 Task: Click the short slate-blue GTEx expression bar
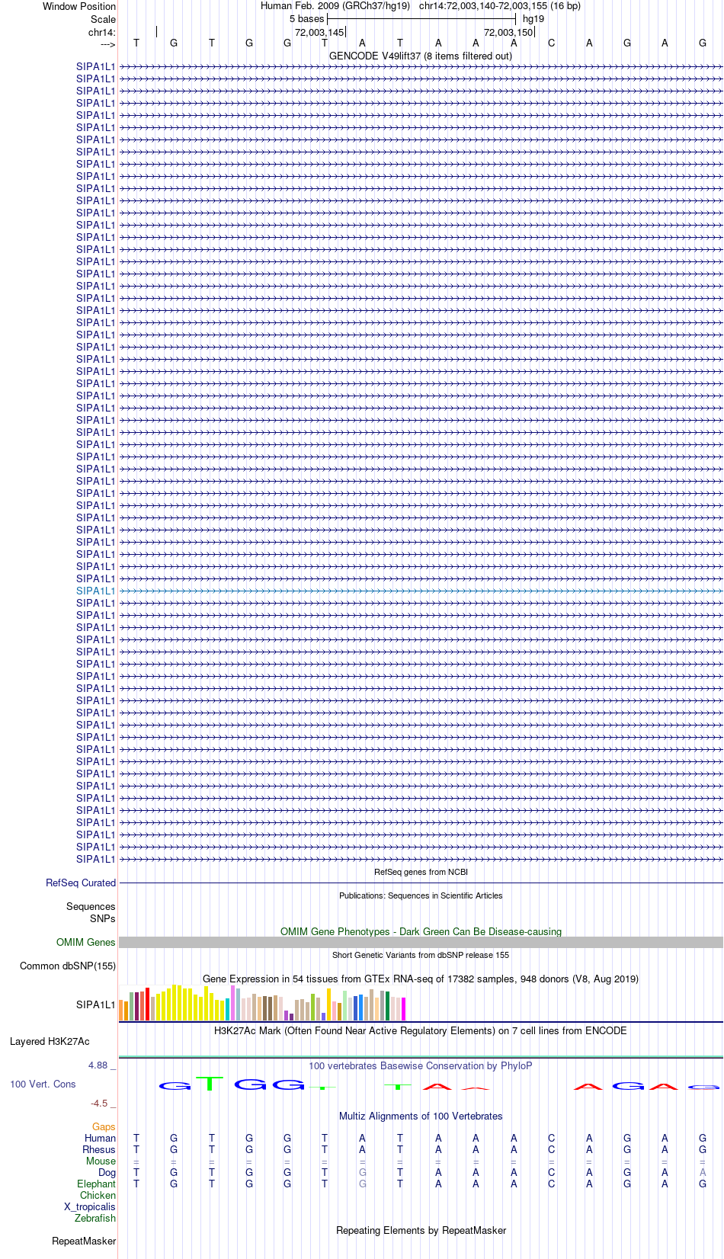click(x=323, y=1017)
